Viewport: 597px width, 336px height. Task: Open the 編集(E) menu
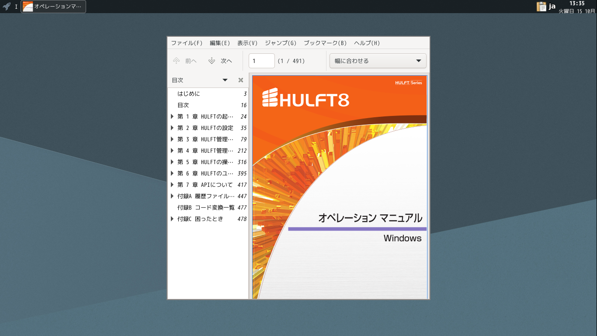pos(220,43)
